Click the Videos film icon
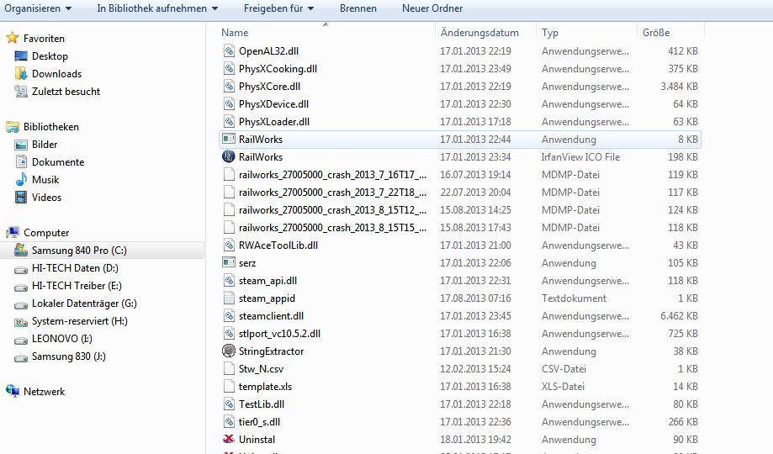The width and height of the screenshot is (773, 454). pos(21,198)
